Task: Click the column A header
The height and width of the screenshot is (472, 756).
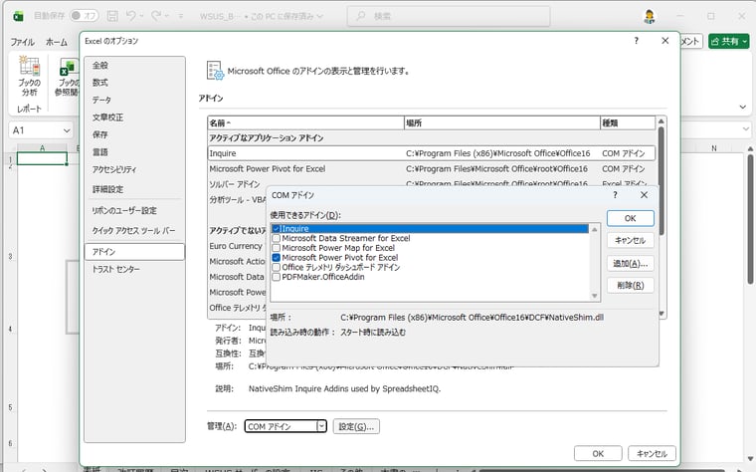Action: pyautogui.click(x=42, y=148)
